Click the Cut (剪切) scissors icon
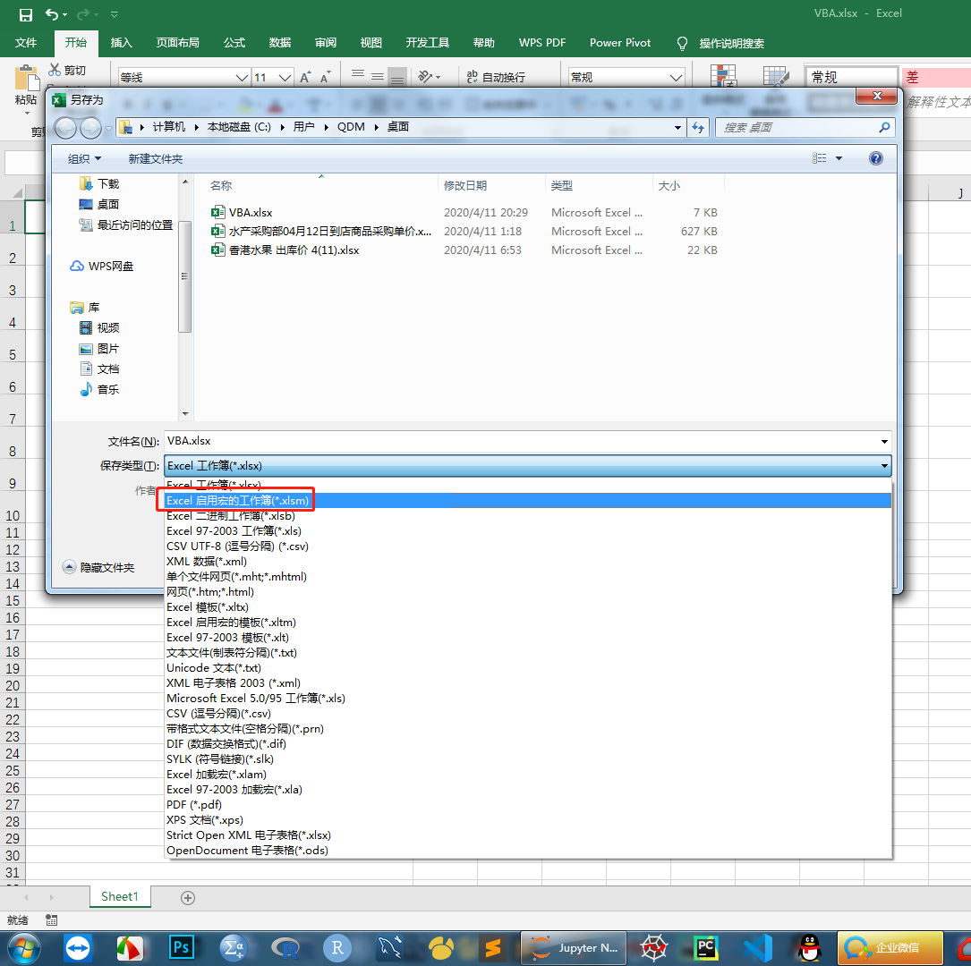The height and width of the screenshot is (966, 971). click(55, 70)
